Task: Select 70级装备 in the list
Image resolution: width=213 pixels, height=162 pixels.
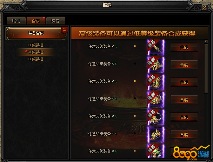Action: click(x=36, y=52)
